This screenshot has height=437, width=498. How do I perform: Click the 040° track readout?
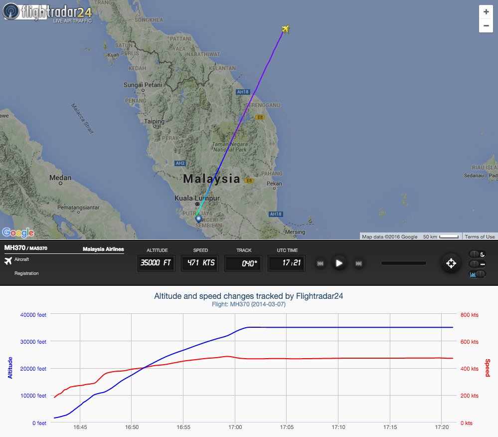pyautogui.click(x=243, y=263)
